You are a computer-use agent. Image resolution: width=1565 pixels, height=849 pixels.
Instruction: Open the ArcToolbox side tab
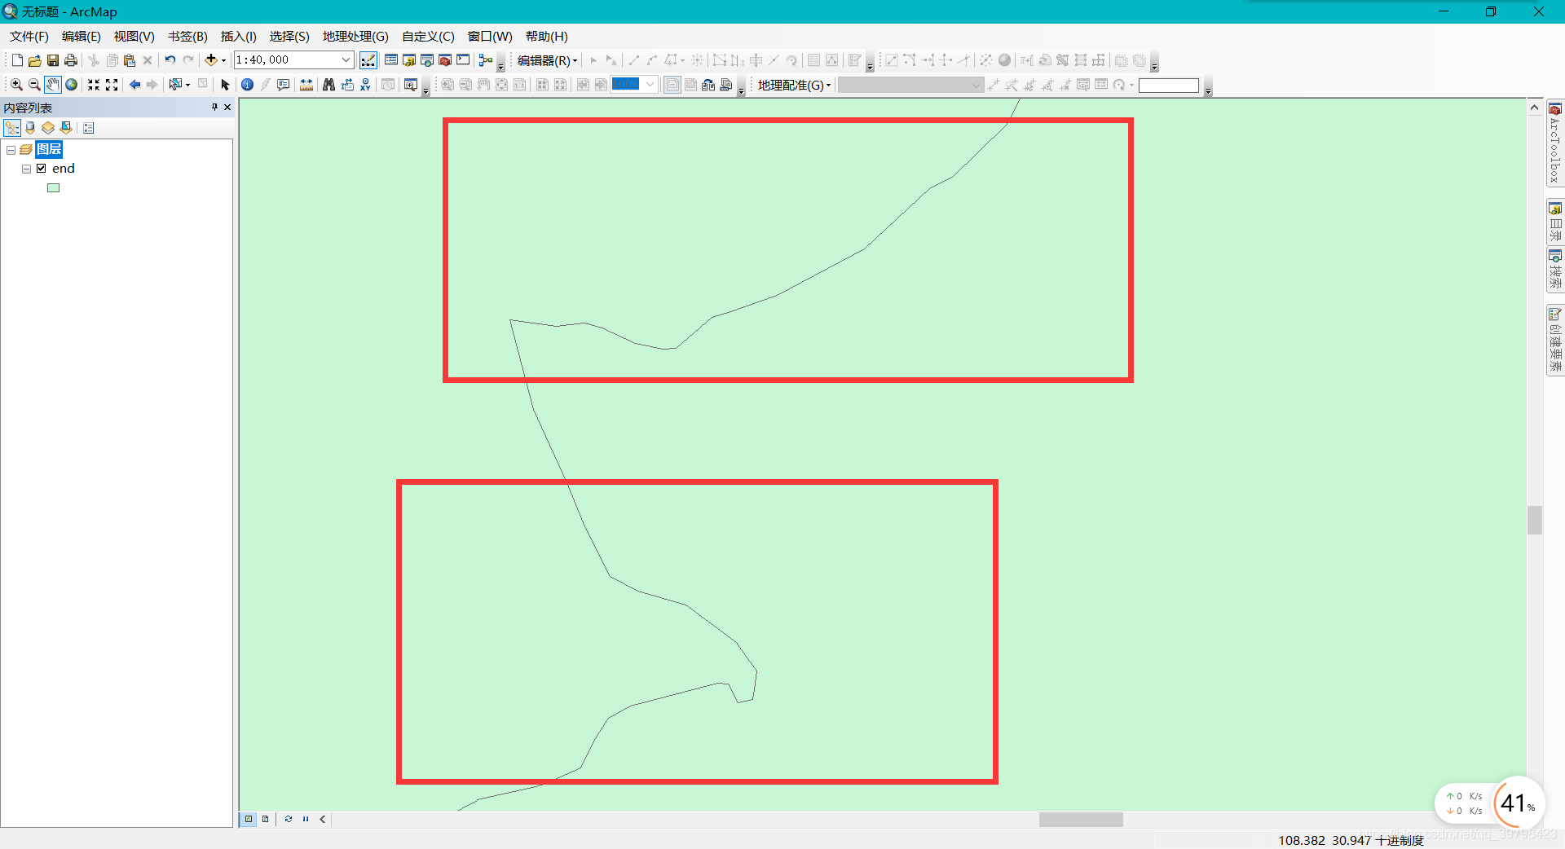pyautogui.click(x=1555, y=143)
